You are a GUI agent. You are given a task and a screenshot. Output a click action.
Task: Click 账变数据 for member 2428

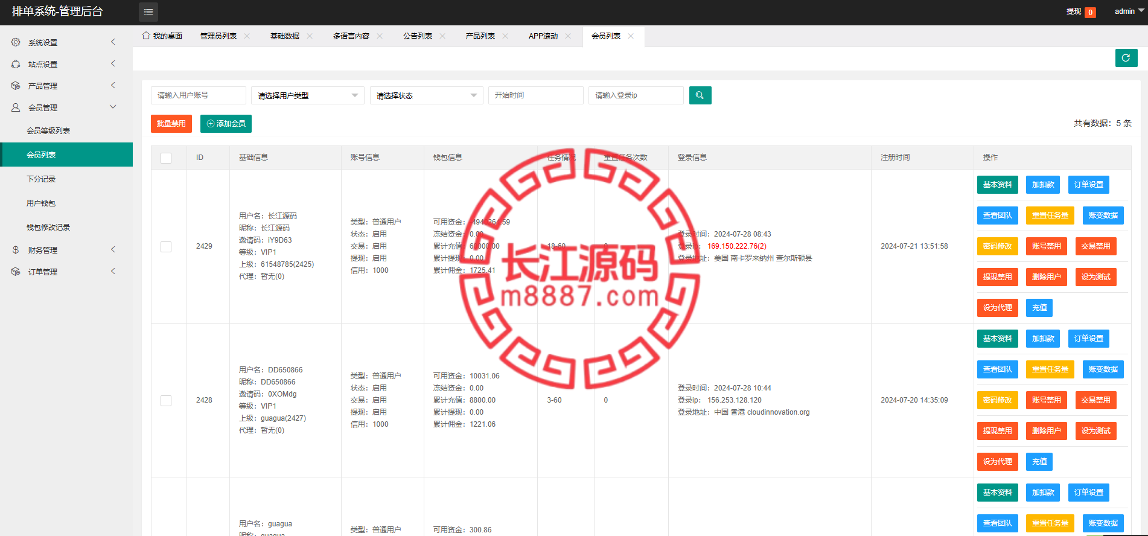1103,369
